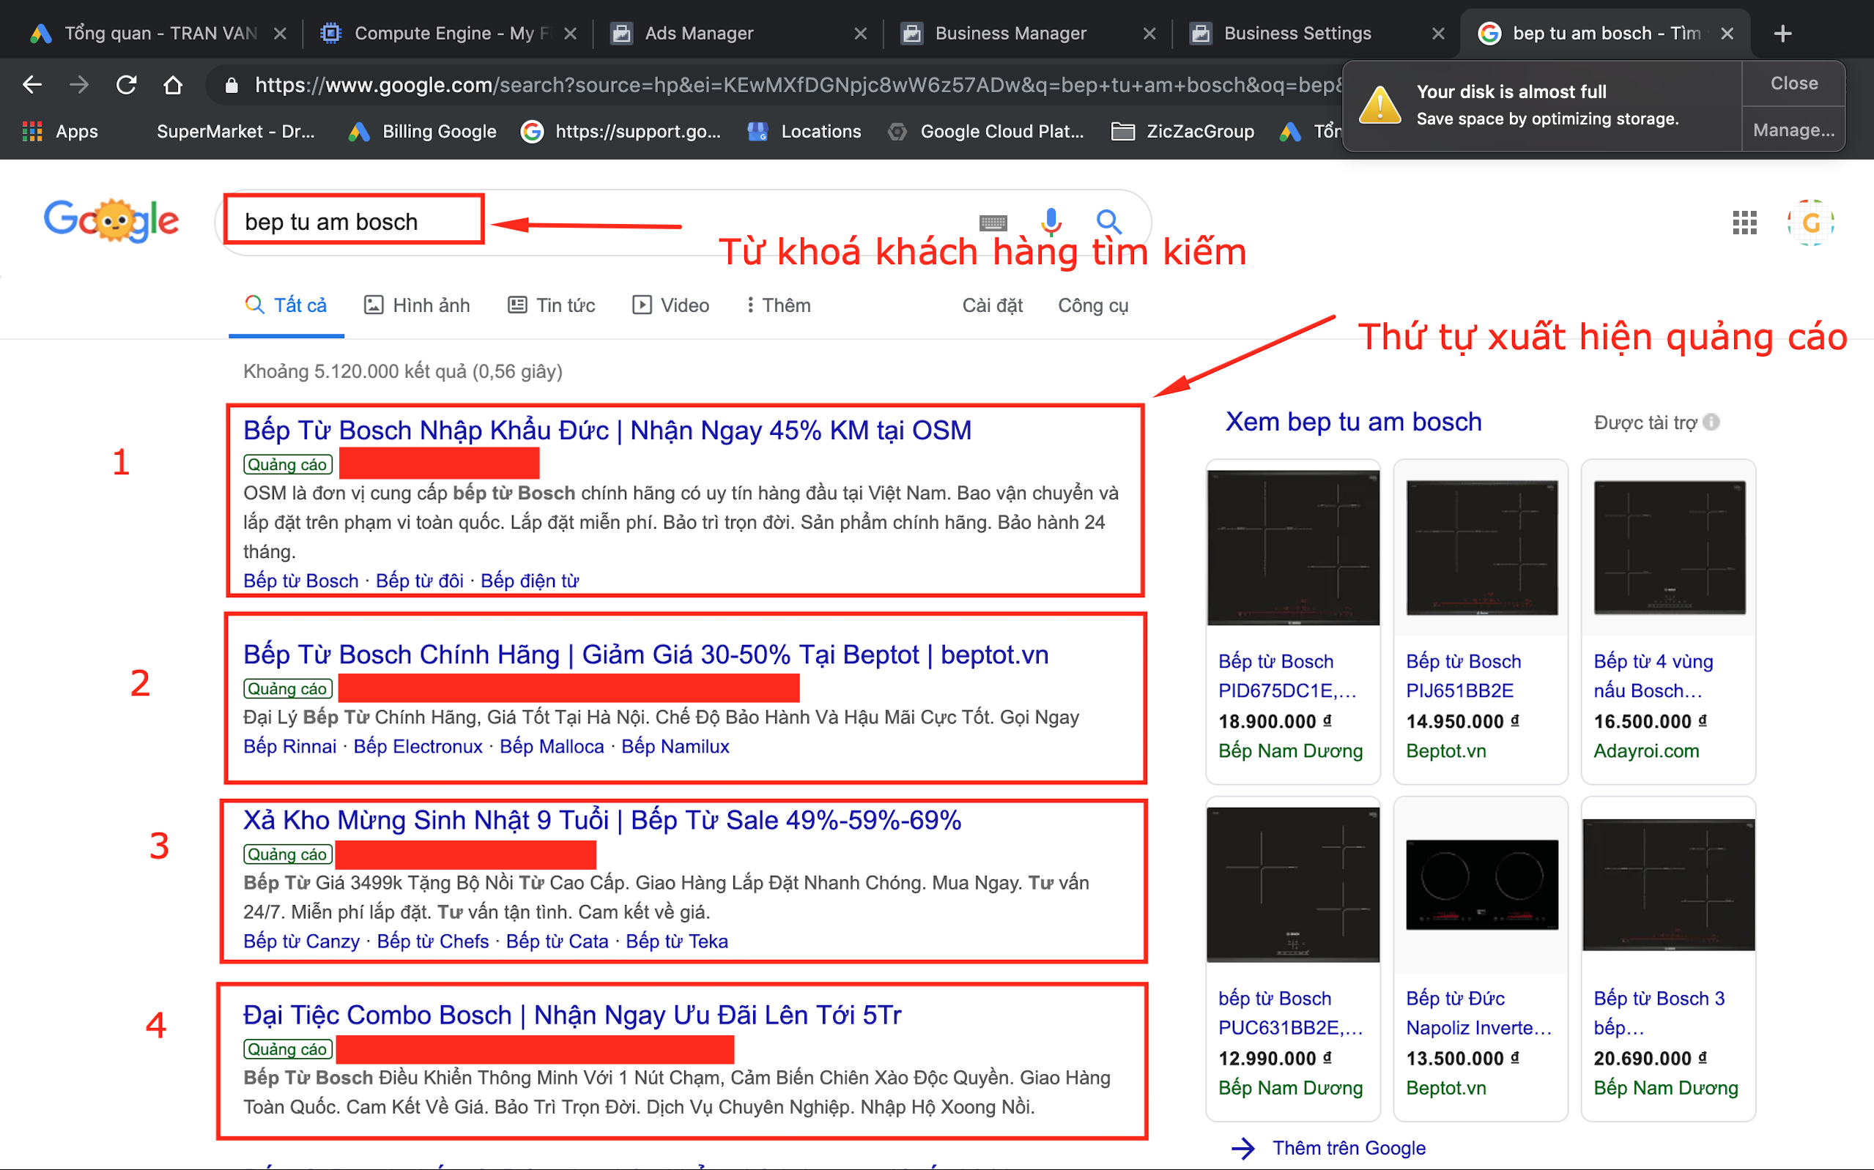Click the sponsored info icon beside Được tài trợ

pyautogui.click(x=1711, y=422)
